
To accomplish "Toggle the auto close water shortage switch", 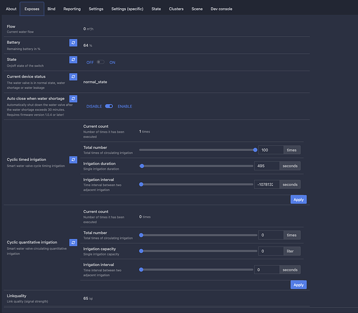I will [109, 106].
